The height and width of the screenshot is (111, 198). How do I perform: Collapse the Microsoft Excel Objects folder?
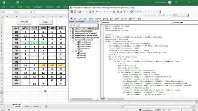[x=73, y=40]
